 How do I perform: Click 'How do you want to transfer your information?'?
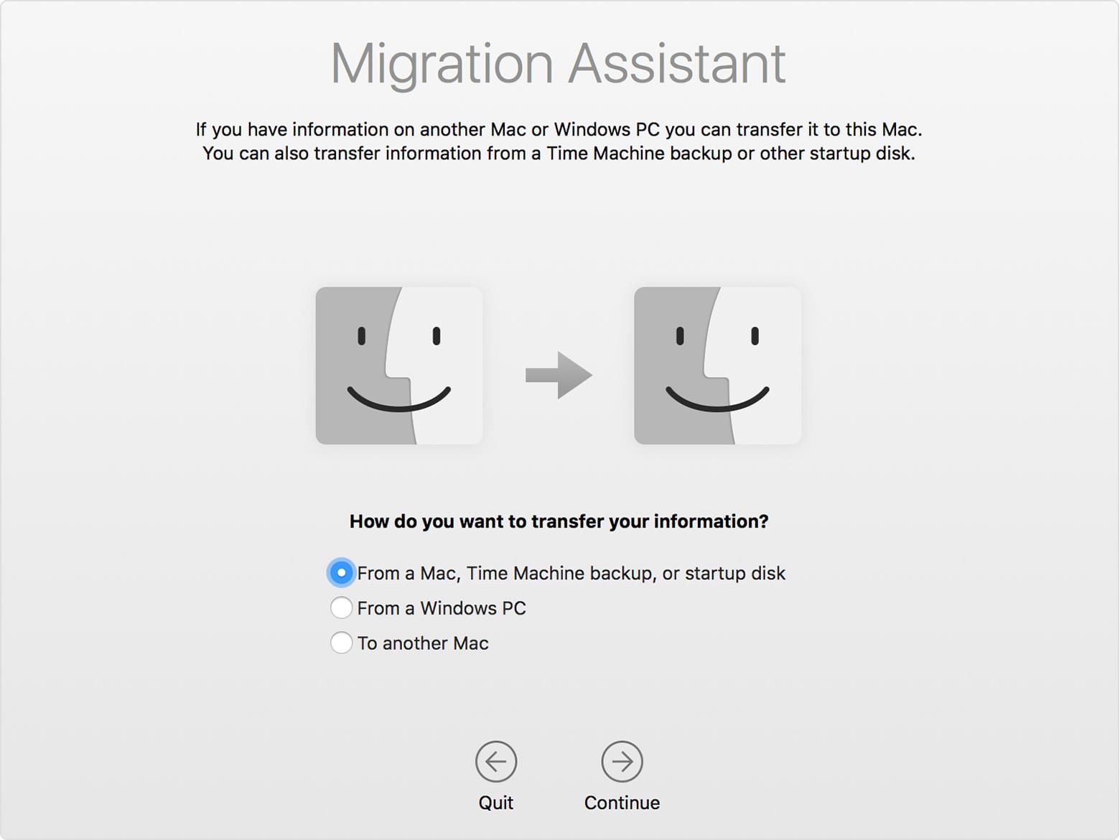pos(559,521)
